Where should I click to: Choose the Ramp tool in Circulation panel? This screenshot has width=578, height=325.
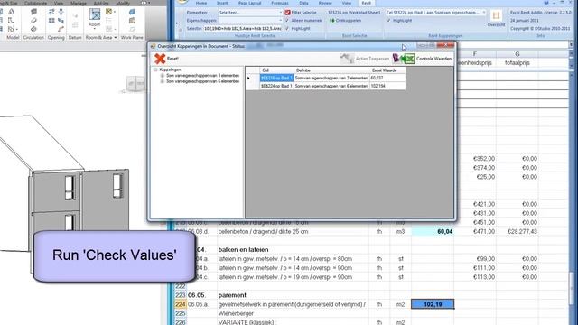click(33, 20)
